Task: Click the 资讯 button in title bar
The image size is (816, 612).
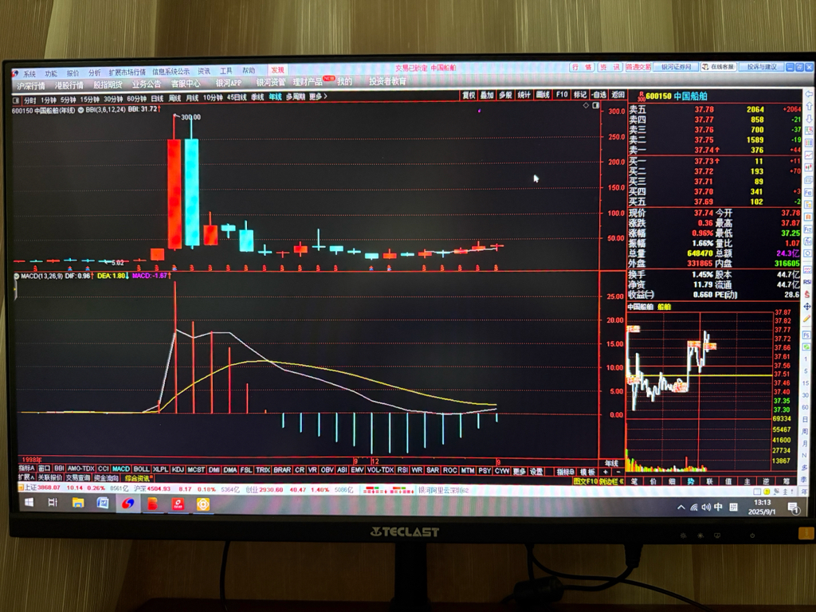Action: pos(610,67)
